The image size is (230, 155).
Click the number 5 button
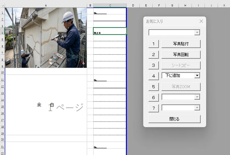(154, 87)
